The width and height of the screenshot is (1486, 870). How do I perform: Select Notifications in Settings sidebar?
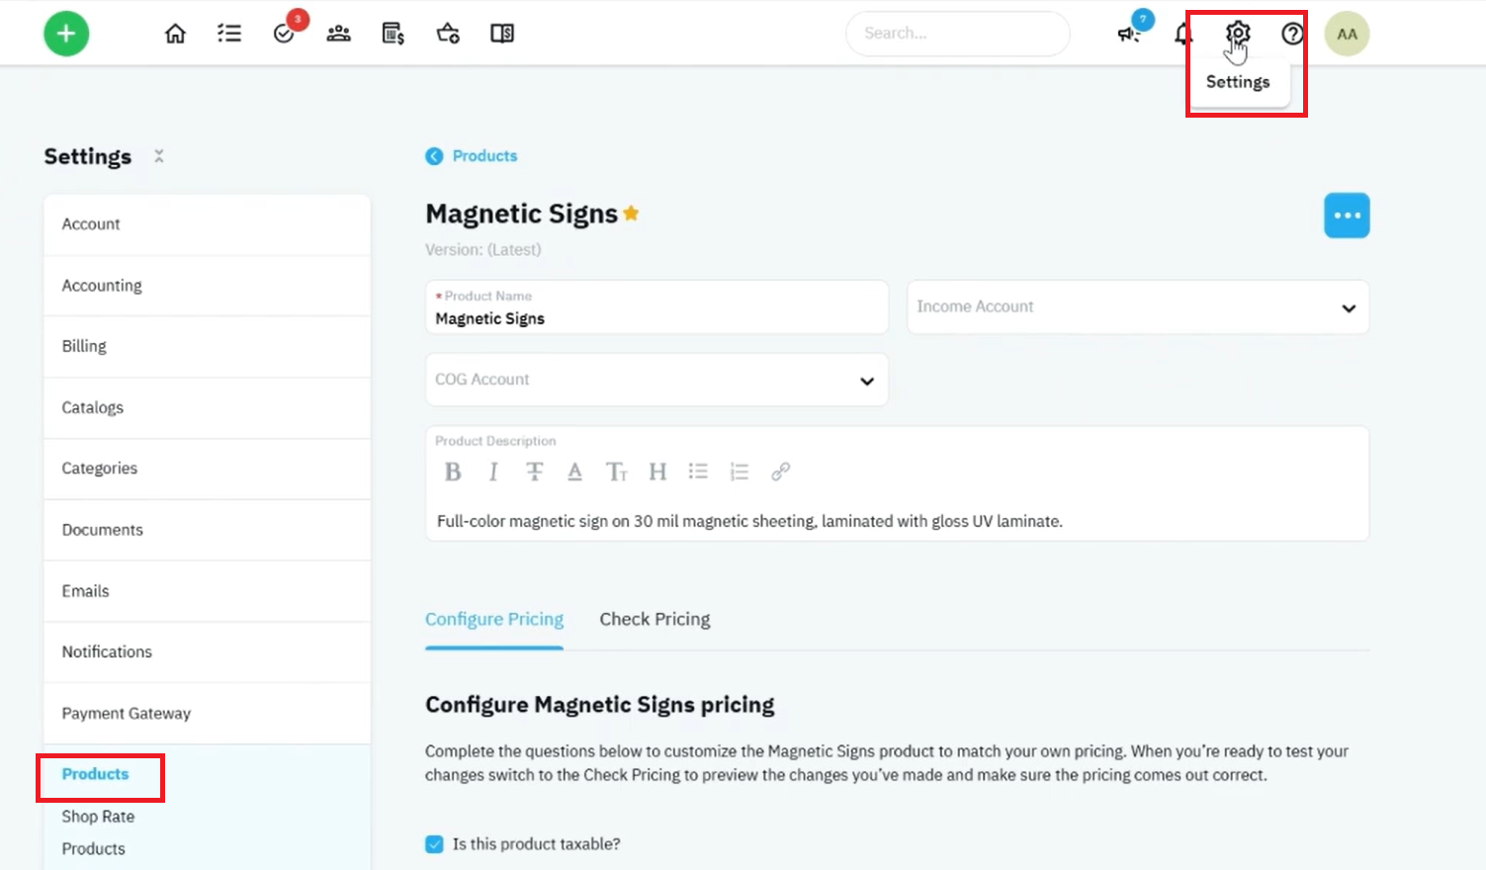click(x=207, y=652)
